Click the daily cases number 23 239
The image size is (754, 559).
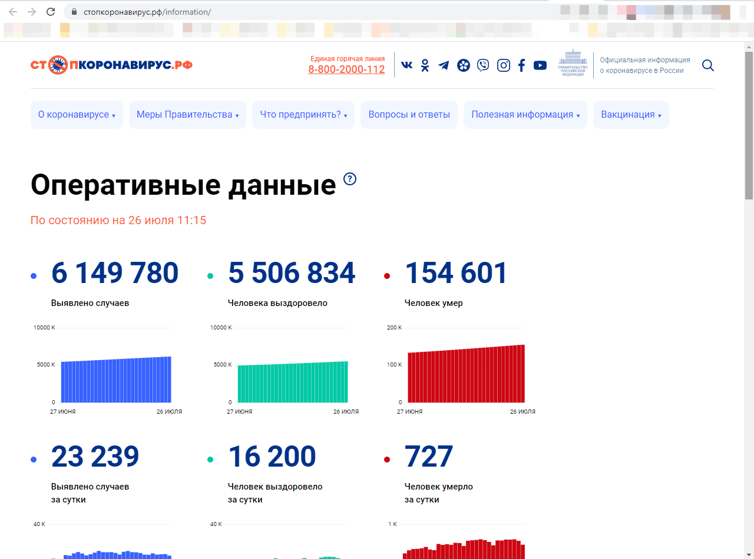(95, 457)
